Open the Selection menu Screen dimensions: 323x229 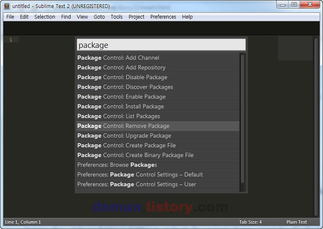[45, 17]
